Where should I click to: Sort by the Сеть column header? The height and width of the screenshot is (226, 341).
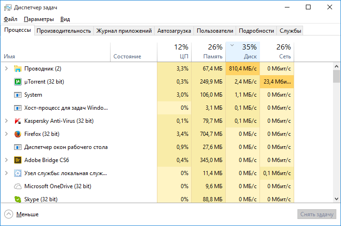(277, 52)
